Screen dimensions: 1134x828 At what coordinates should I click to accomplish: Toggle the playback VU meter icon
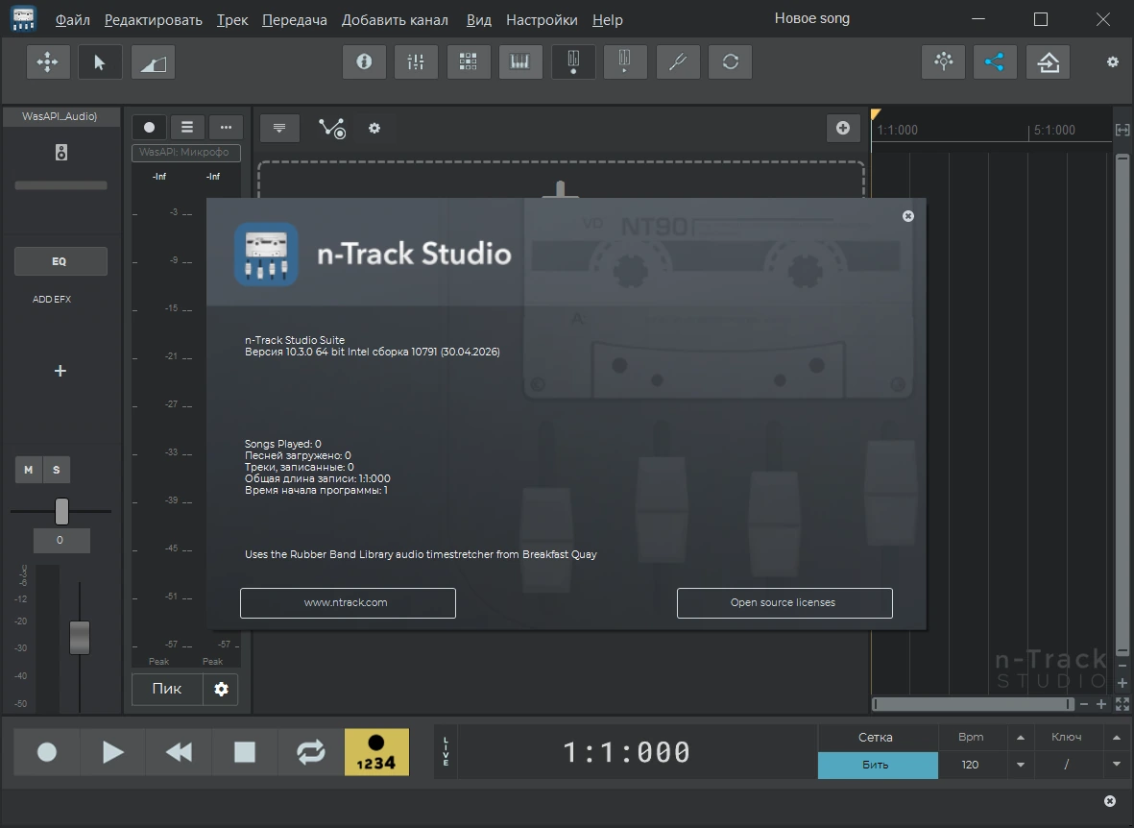(x=625, y=61)
